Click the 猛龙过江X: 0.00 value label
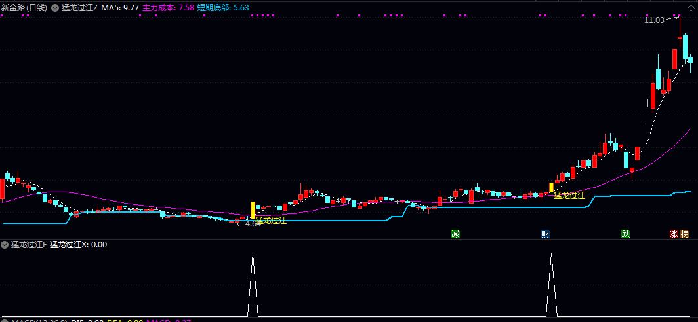 coord(78,245)
